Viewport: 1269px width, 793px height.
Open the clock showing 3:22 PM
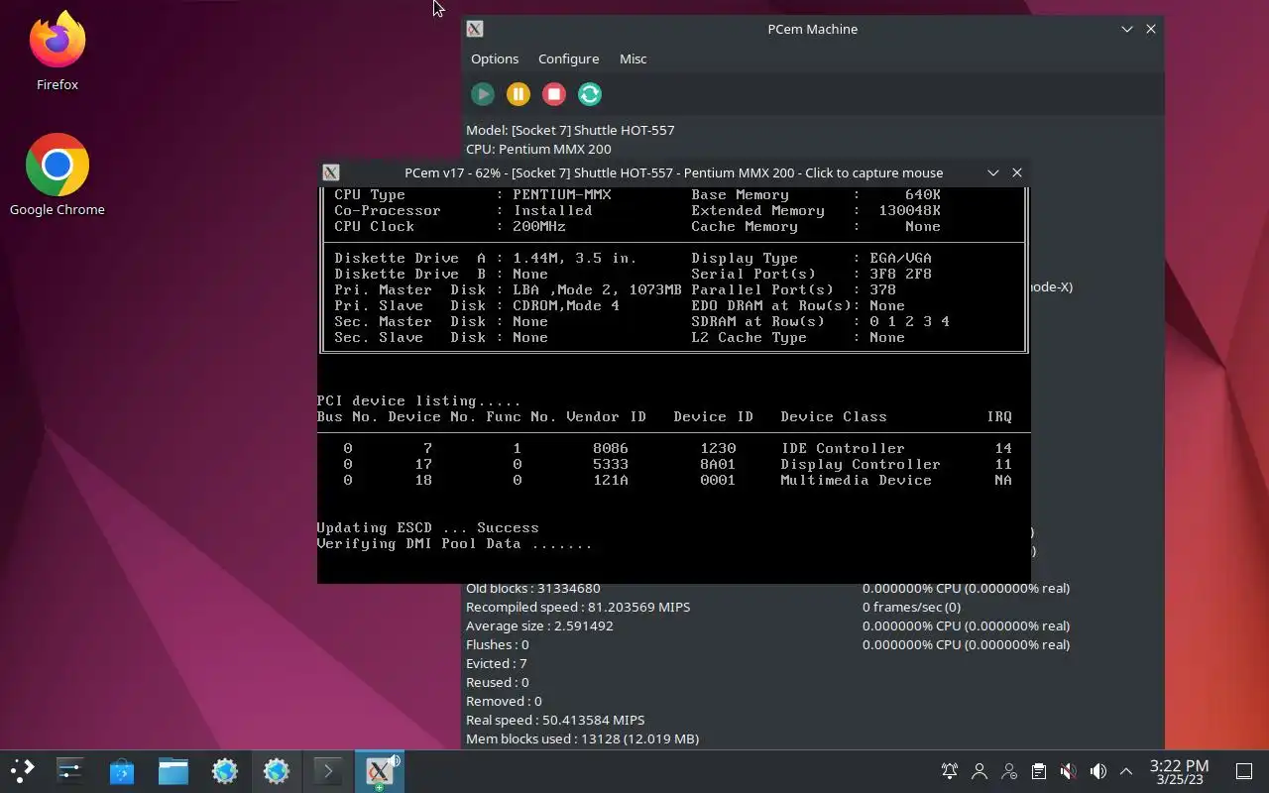1179,771
